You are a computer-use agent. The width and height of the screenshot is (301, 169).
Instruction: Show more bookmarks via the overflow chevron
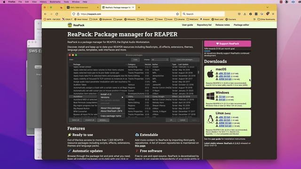tap(254, 19)
